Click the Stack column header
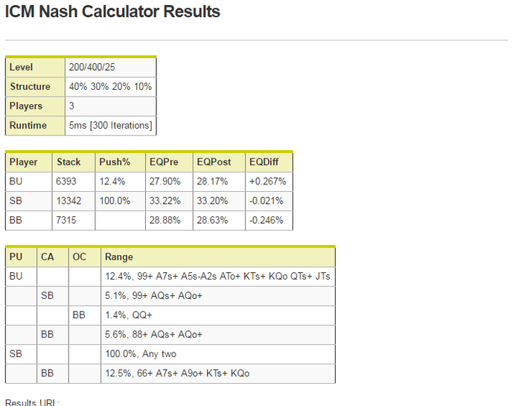The width and height of the screenshot is (521, 406). coord(74,162)
